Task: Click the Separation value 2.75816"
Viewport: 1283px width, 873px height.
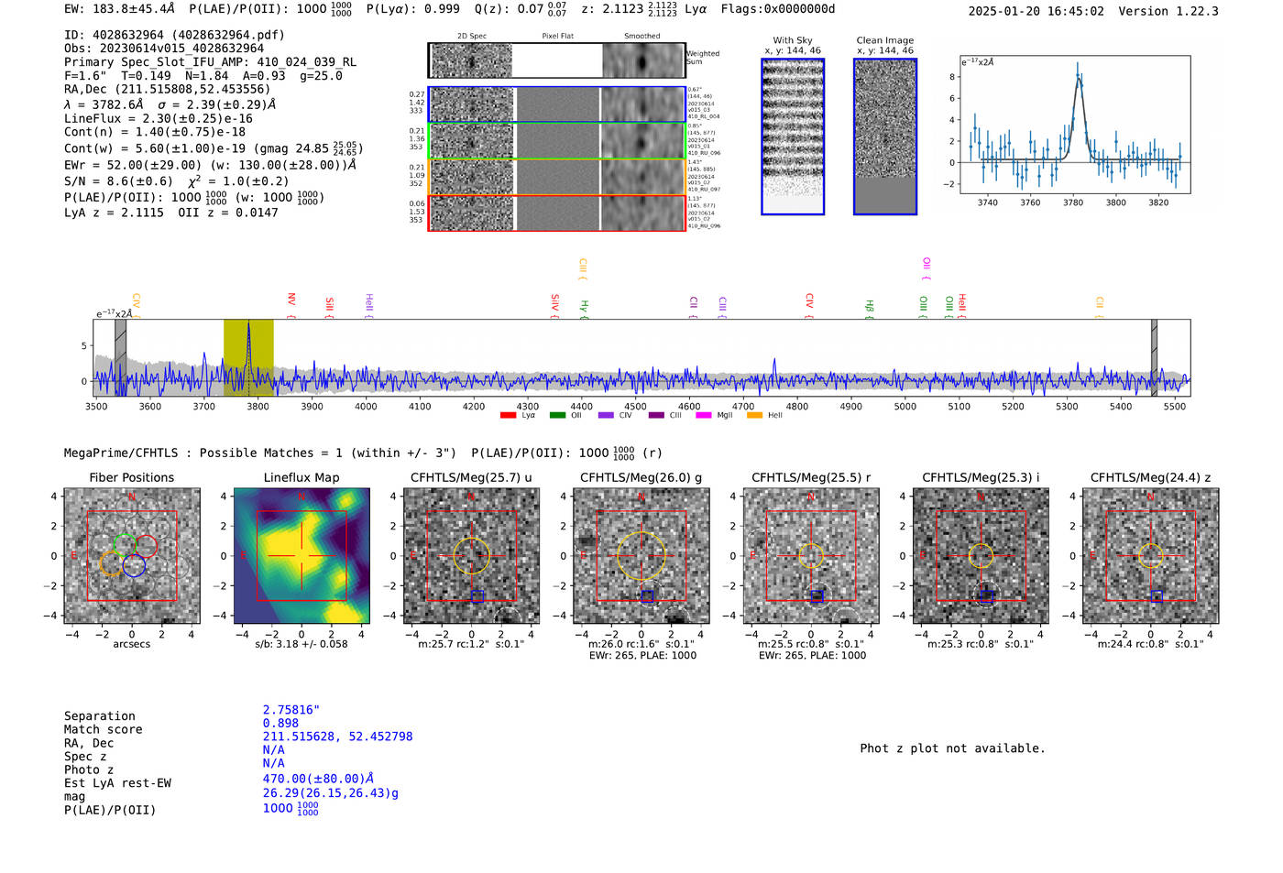Action: (291, 710)
